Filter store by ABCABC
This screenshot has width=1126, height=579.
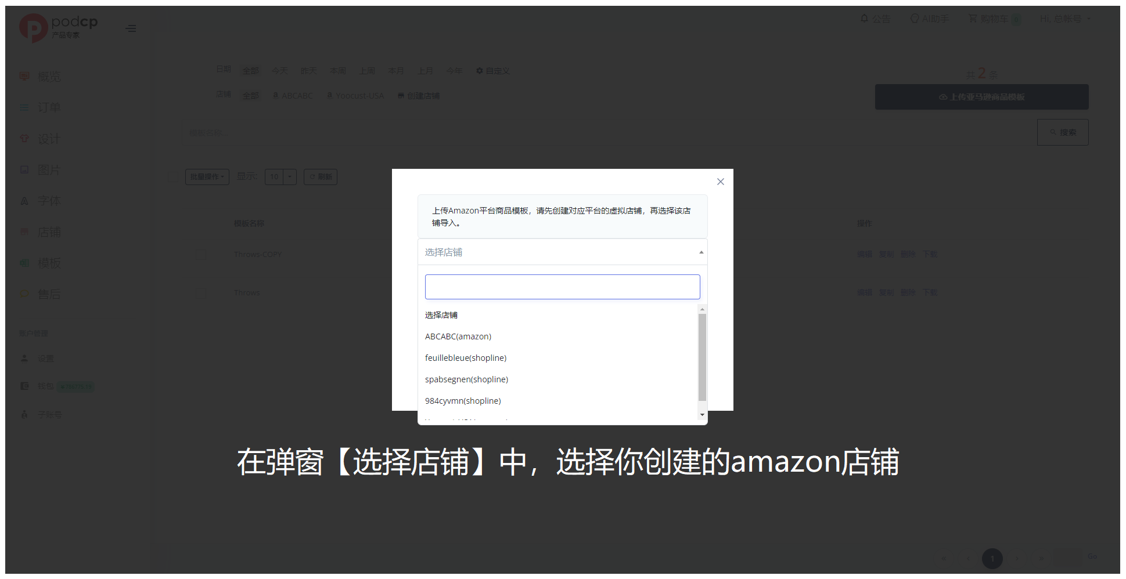293,96
